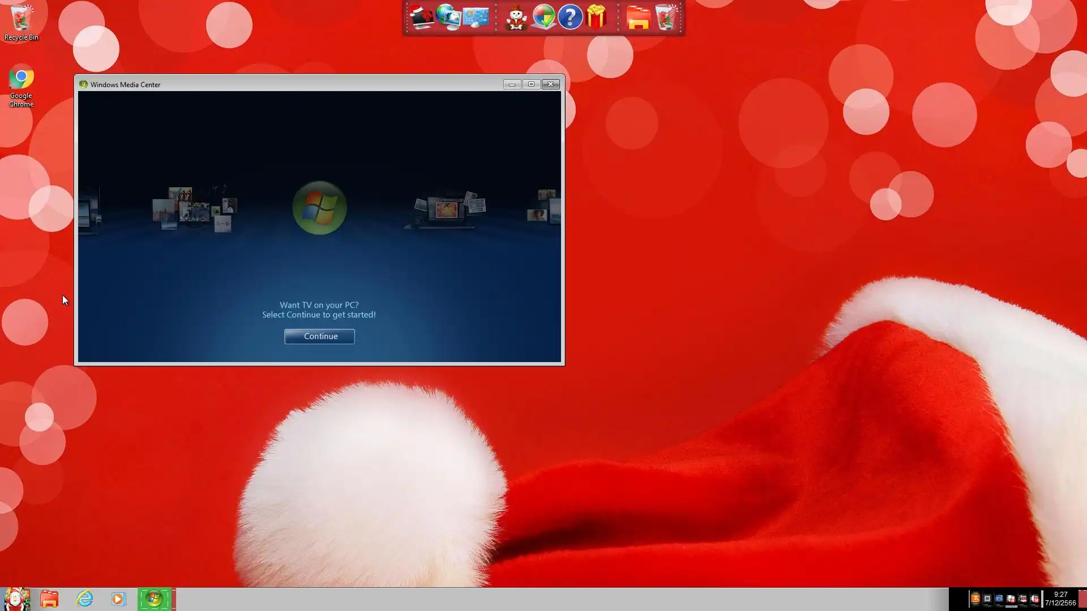
Task: Click the Windows shield checkmark dock icon
Action: click(x=543, y=18)
